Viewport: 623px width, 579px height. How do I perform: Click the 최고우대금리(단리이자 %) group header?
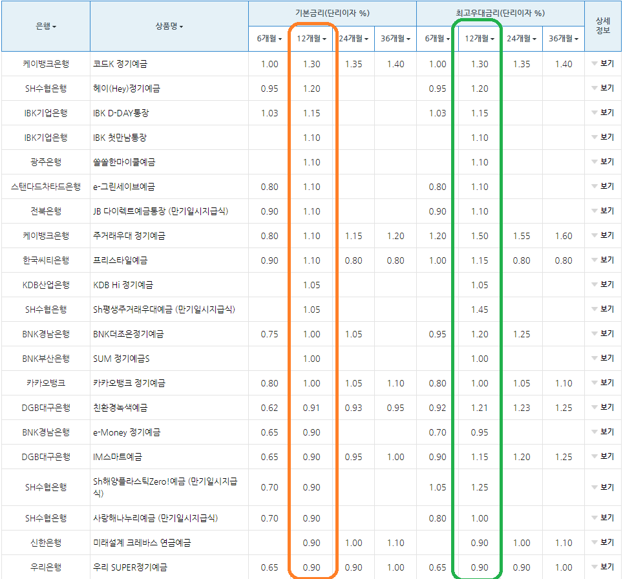[500, 13]
